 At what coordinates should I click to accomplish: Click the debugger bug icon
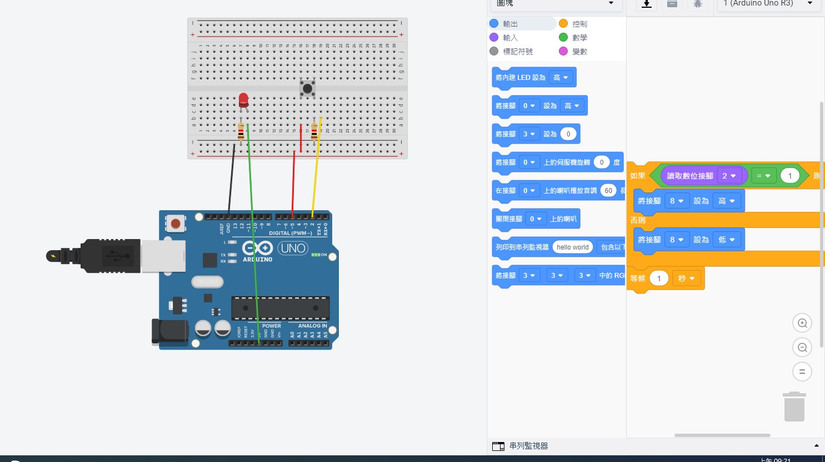[x=698, y=4]
